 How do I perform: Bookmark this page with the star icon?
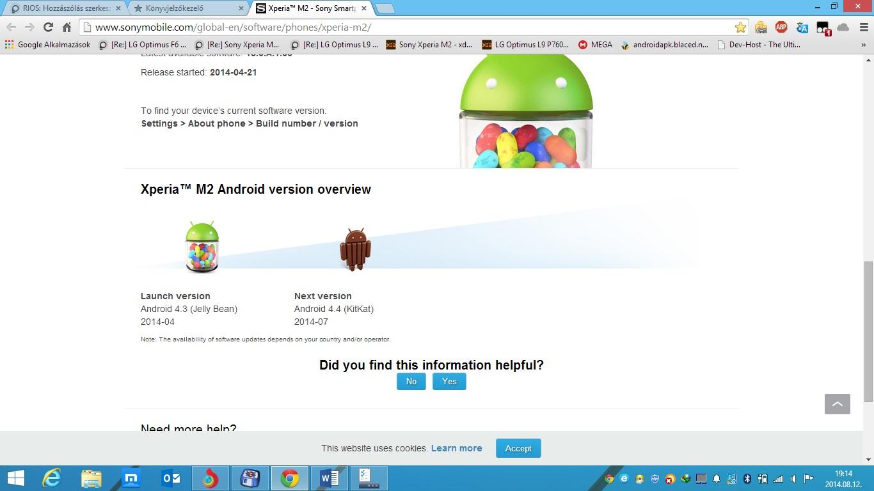740,27
